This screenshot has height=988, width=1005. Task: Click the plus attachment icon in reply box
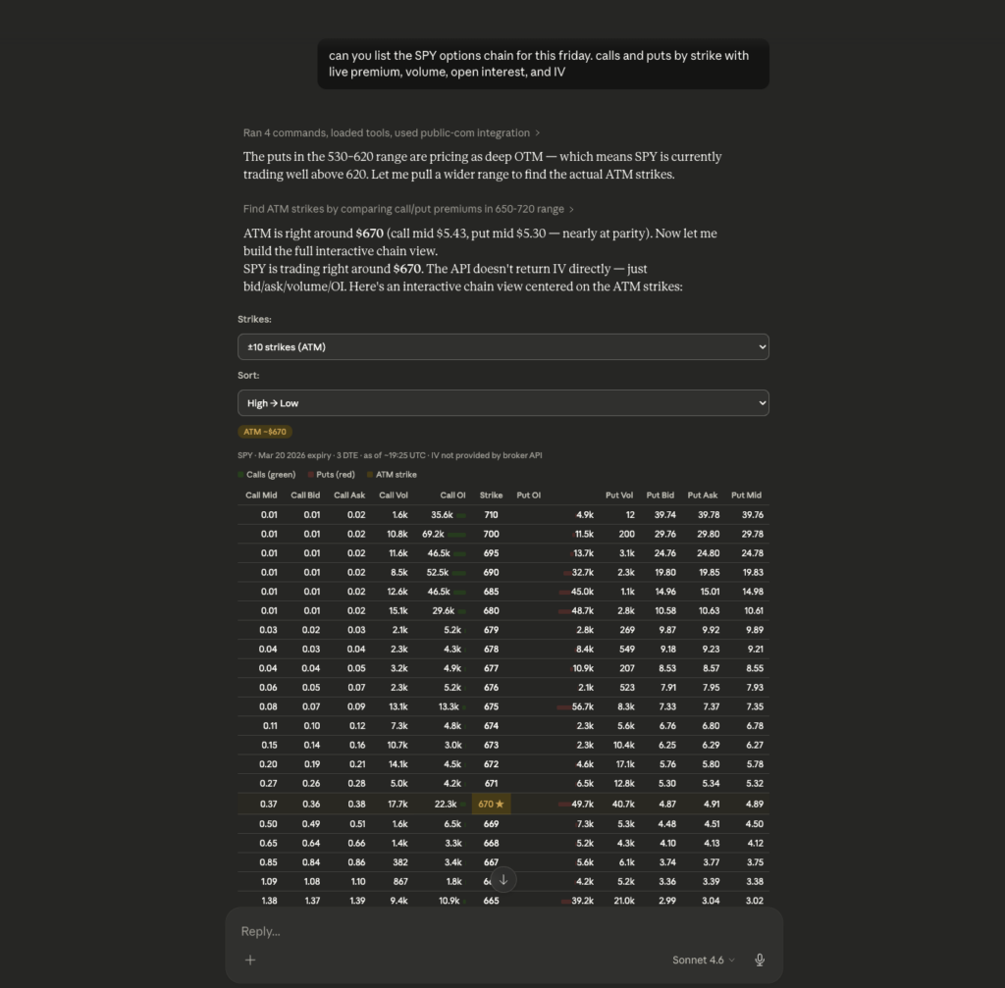250,960
